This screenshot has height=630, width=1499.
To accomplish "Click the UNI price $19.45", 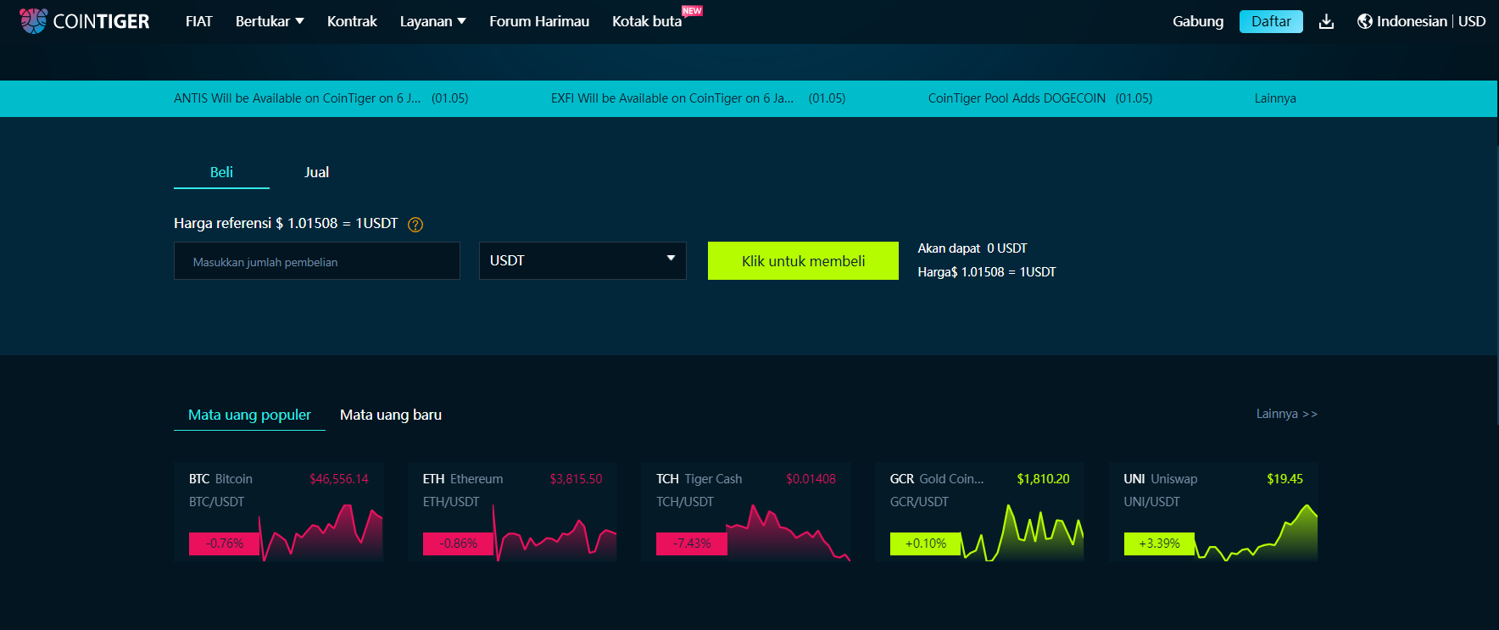I will click(1284, 479).
